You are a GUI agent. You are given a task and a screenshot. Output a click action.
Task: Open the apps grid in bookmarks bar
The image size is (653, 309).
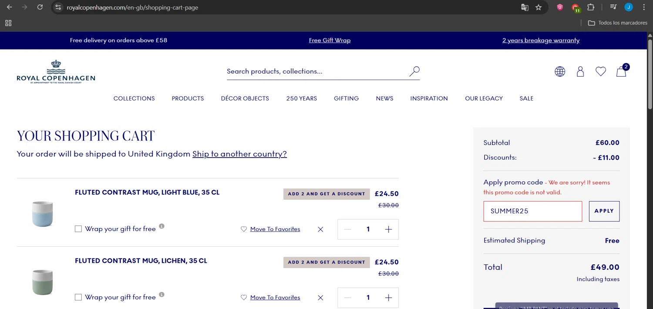point(8,23)
